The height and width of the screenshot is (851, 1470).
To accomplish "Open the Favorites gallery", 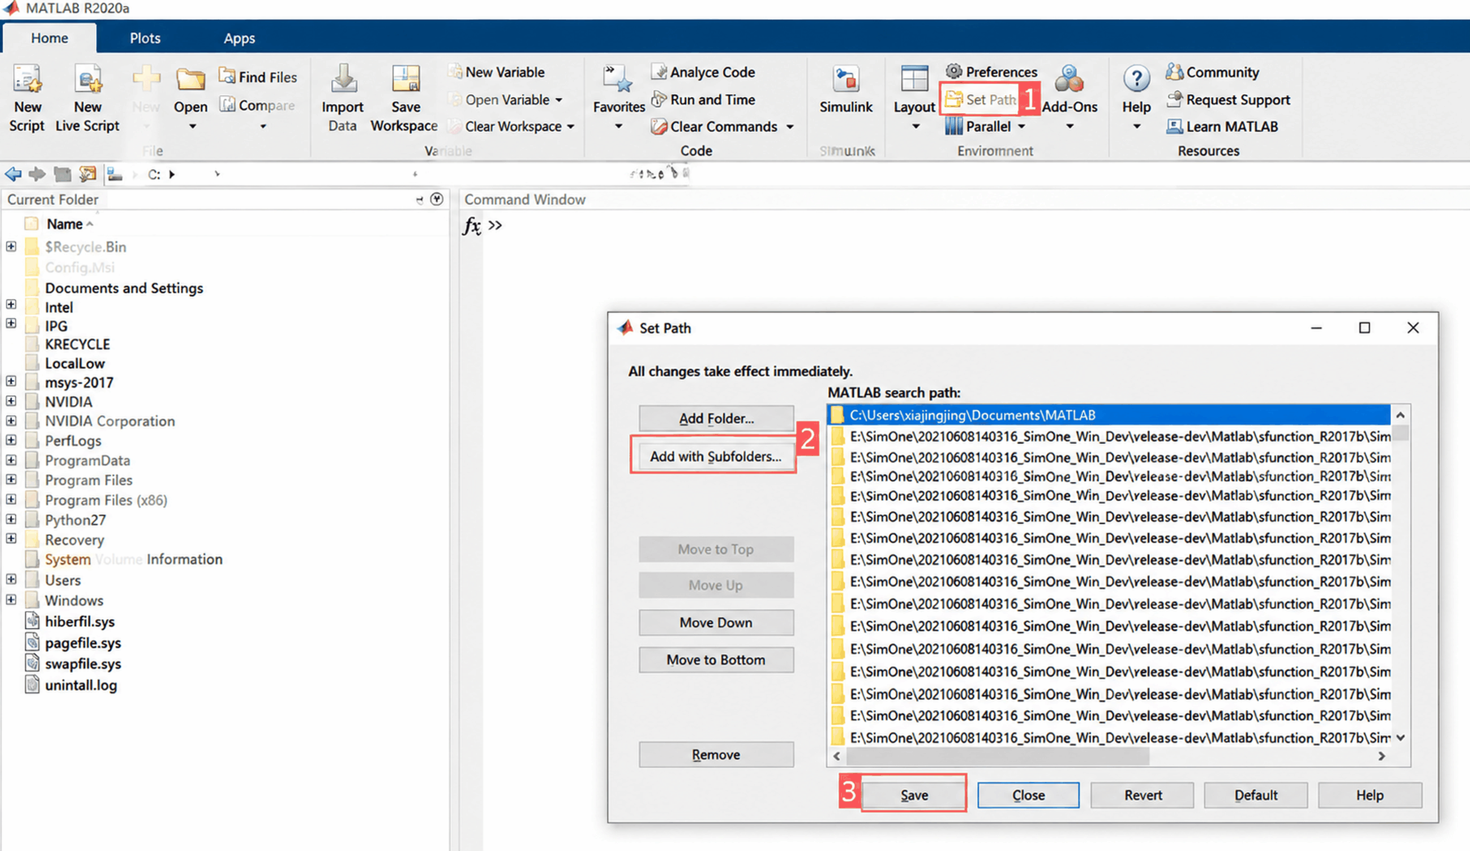I will (x=619, y=97).
